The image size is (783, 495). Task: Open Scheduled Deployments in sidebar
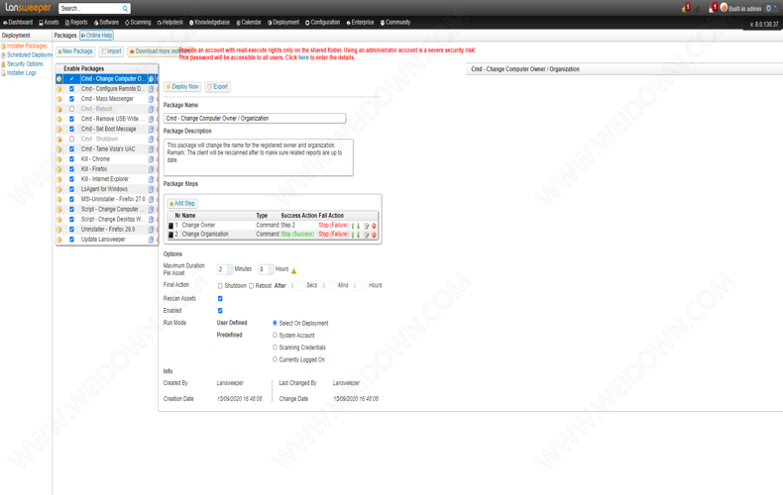pos(29,54)
